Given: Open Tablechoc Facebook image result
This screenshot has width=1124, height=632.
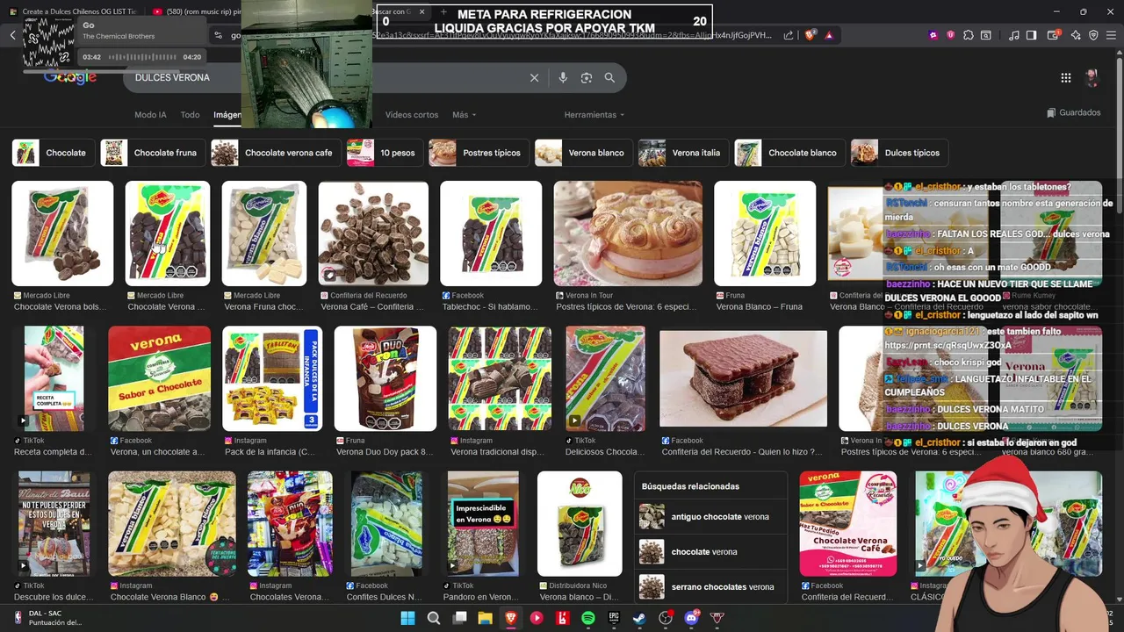Looking at the screenshot, I should click(x=491, y=233).
